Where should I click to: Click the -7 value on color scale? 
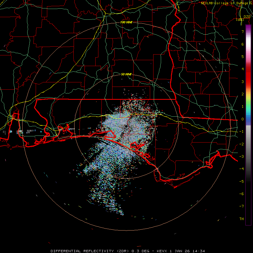(241, 206)
